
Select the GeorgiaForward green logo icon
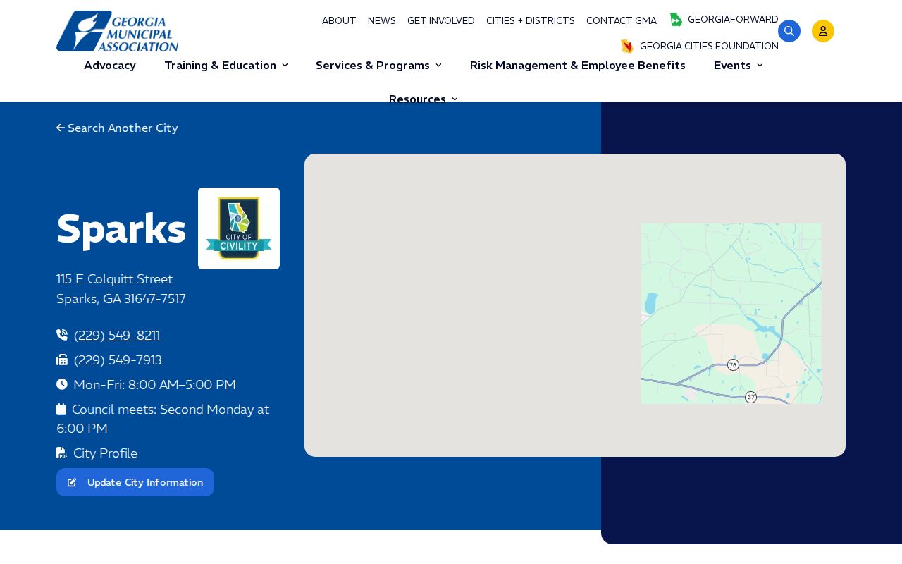point(676,20)
